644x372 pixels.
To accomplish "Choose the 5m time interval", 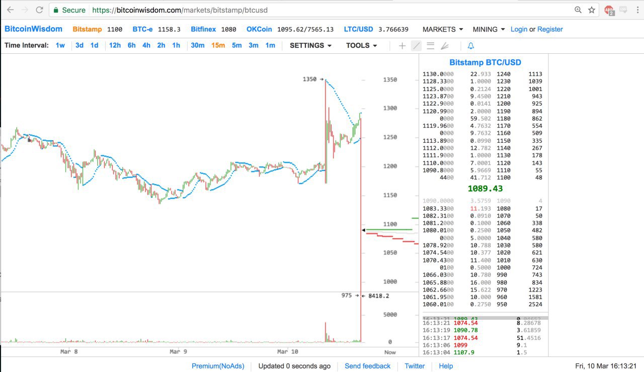I will pyautogui.click(x=236, y=45).
